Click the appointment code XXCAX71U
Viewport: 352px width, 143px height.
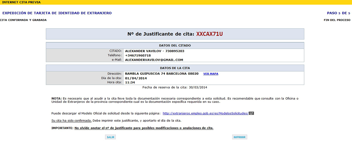pyautogui.click(x=209, y=34)
